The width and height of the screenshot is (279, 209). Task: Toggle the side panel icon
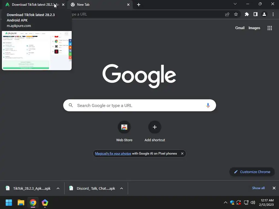256,14
